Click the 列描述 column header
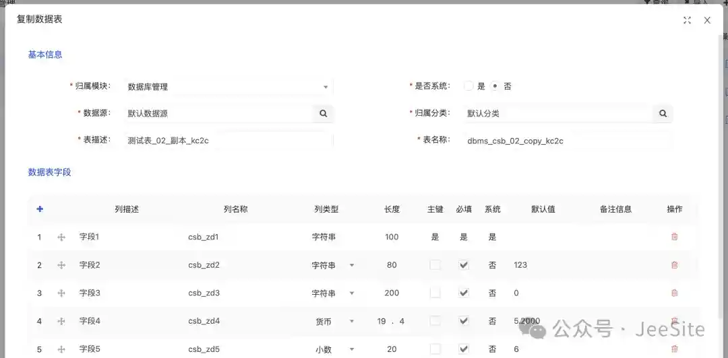The width and height of the screenshot is (728, 358). pos(127,209)
